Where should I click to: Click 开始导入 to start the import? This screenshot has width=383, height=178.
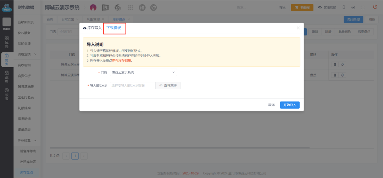click(x=290, y=105)
